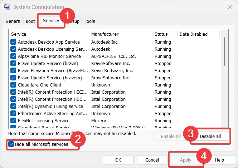Switch to the General tab
Viewport: 238px width, 168px height.
14,21
